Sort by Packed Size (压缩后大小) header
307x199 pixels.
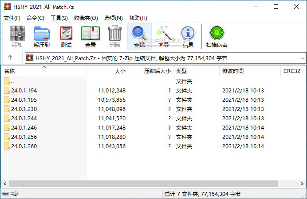click(x=150, y=71)
